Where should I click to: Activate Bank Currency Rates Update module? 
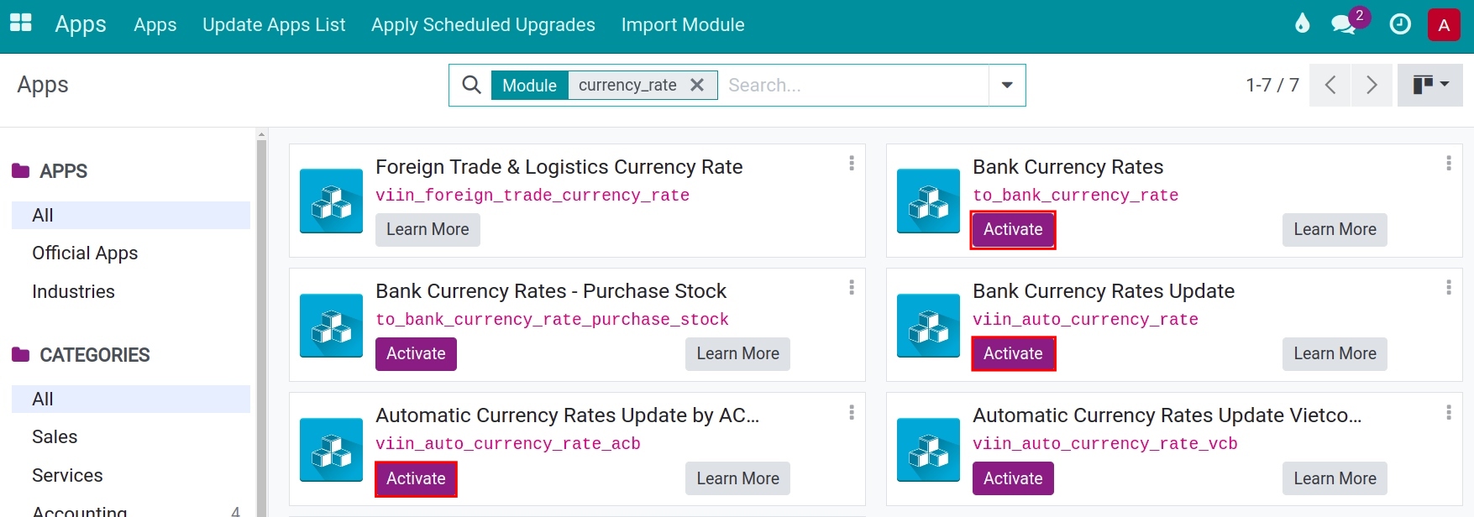[x=1013, y=353]
